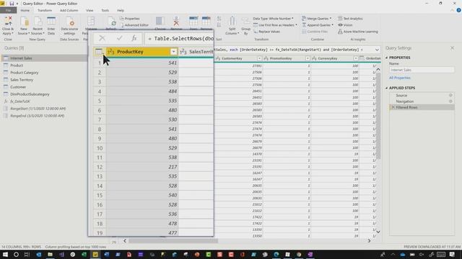Viewport: 462px width, 259px height.
Task: Click the Remove Rows icon
Action: click(206, 21)
